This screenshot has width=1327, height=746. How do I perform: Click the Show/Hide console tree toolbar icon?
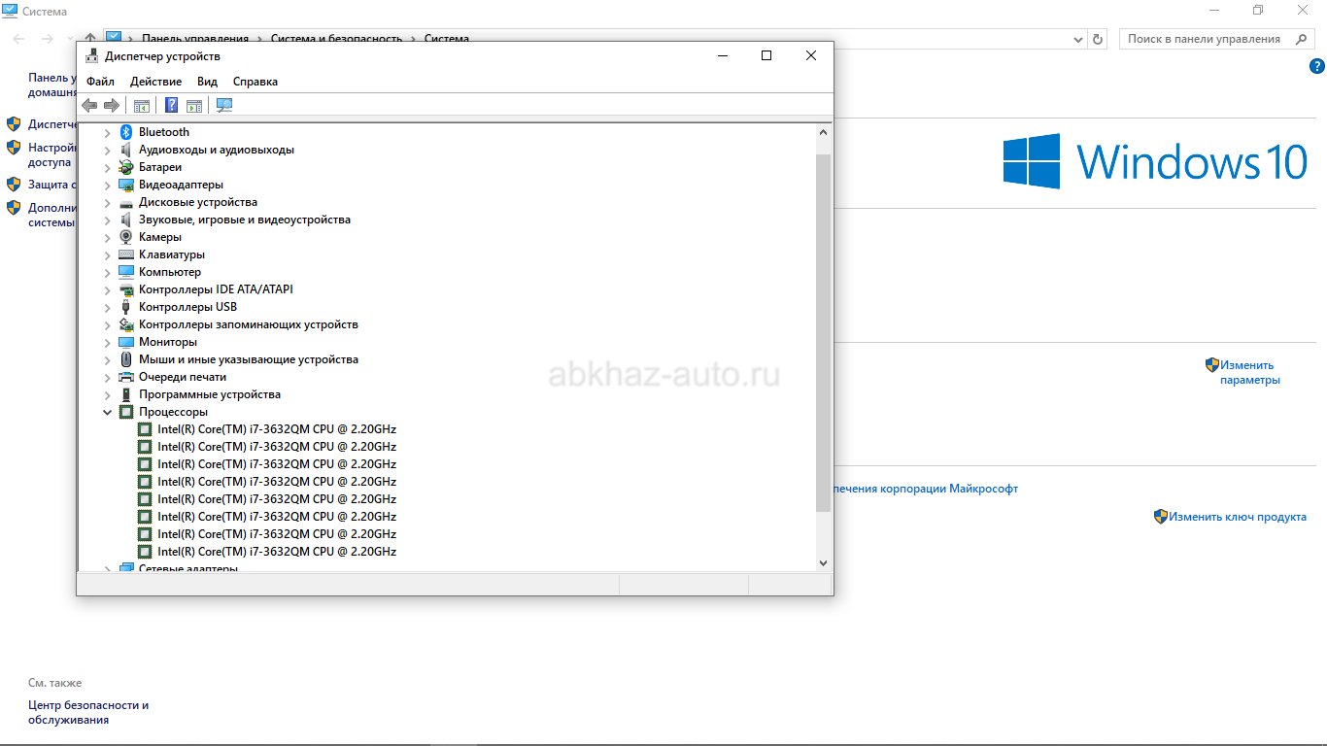pyautogui.click(x=142, y=105)
